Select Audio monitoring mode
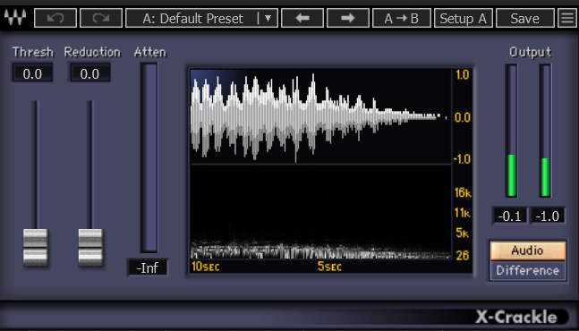579x331 pixels. pyautogui.click(x=528, y=250)
